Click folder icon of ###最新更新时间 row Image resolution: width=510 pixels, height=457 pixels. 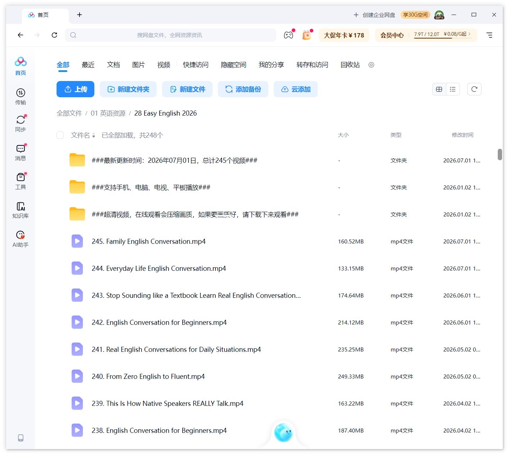[77, 160]
